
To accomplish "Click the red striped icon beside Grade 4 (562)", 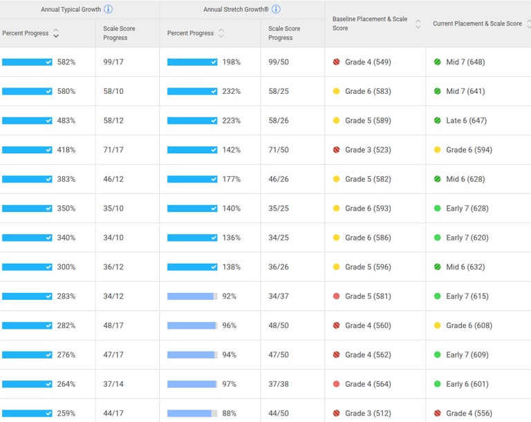I will [x=336, y=354].
